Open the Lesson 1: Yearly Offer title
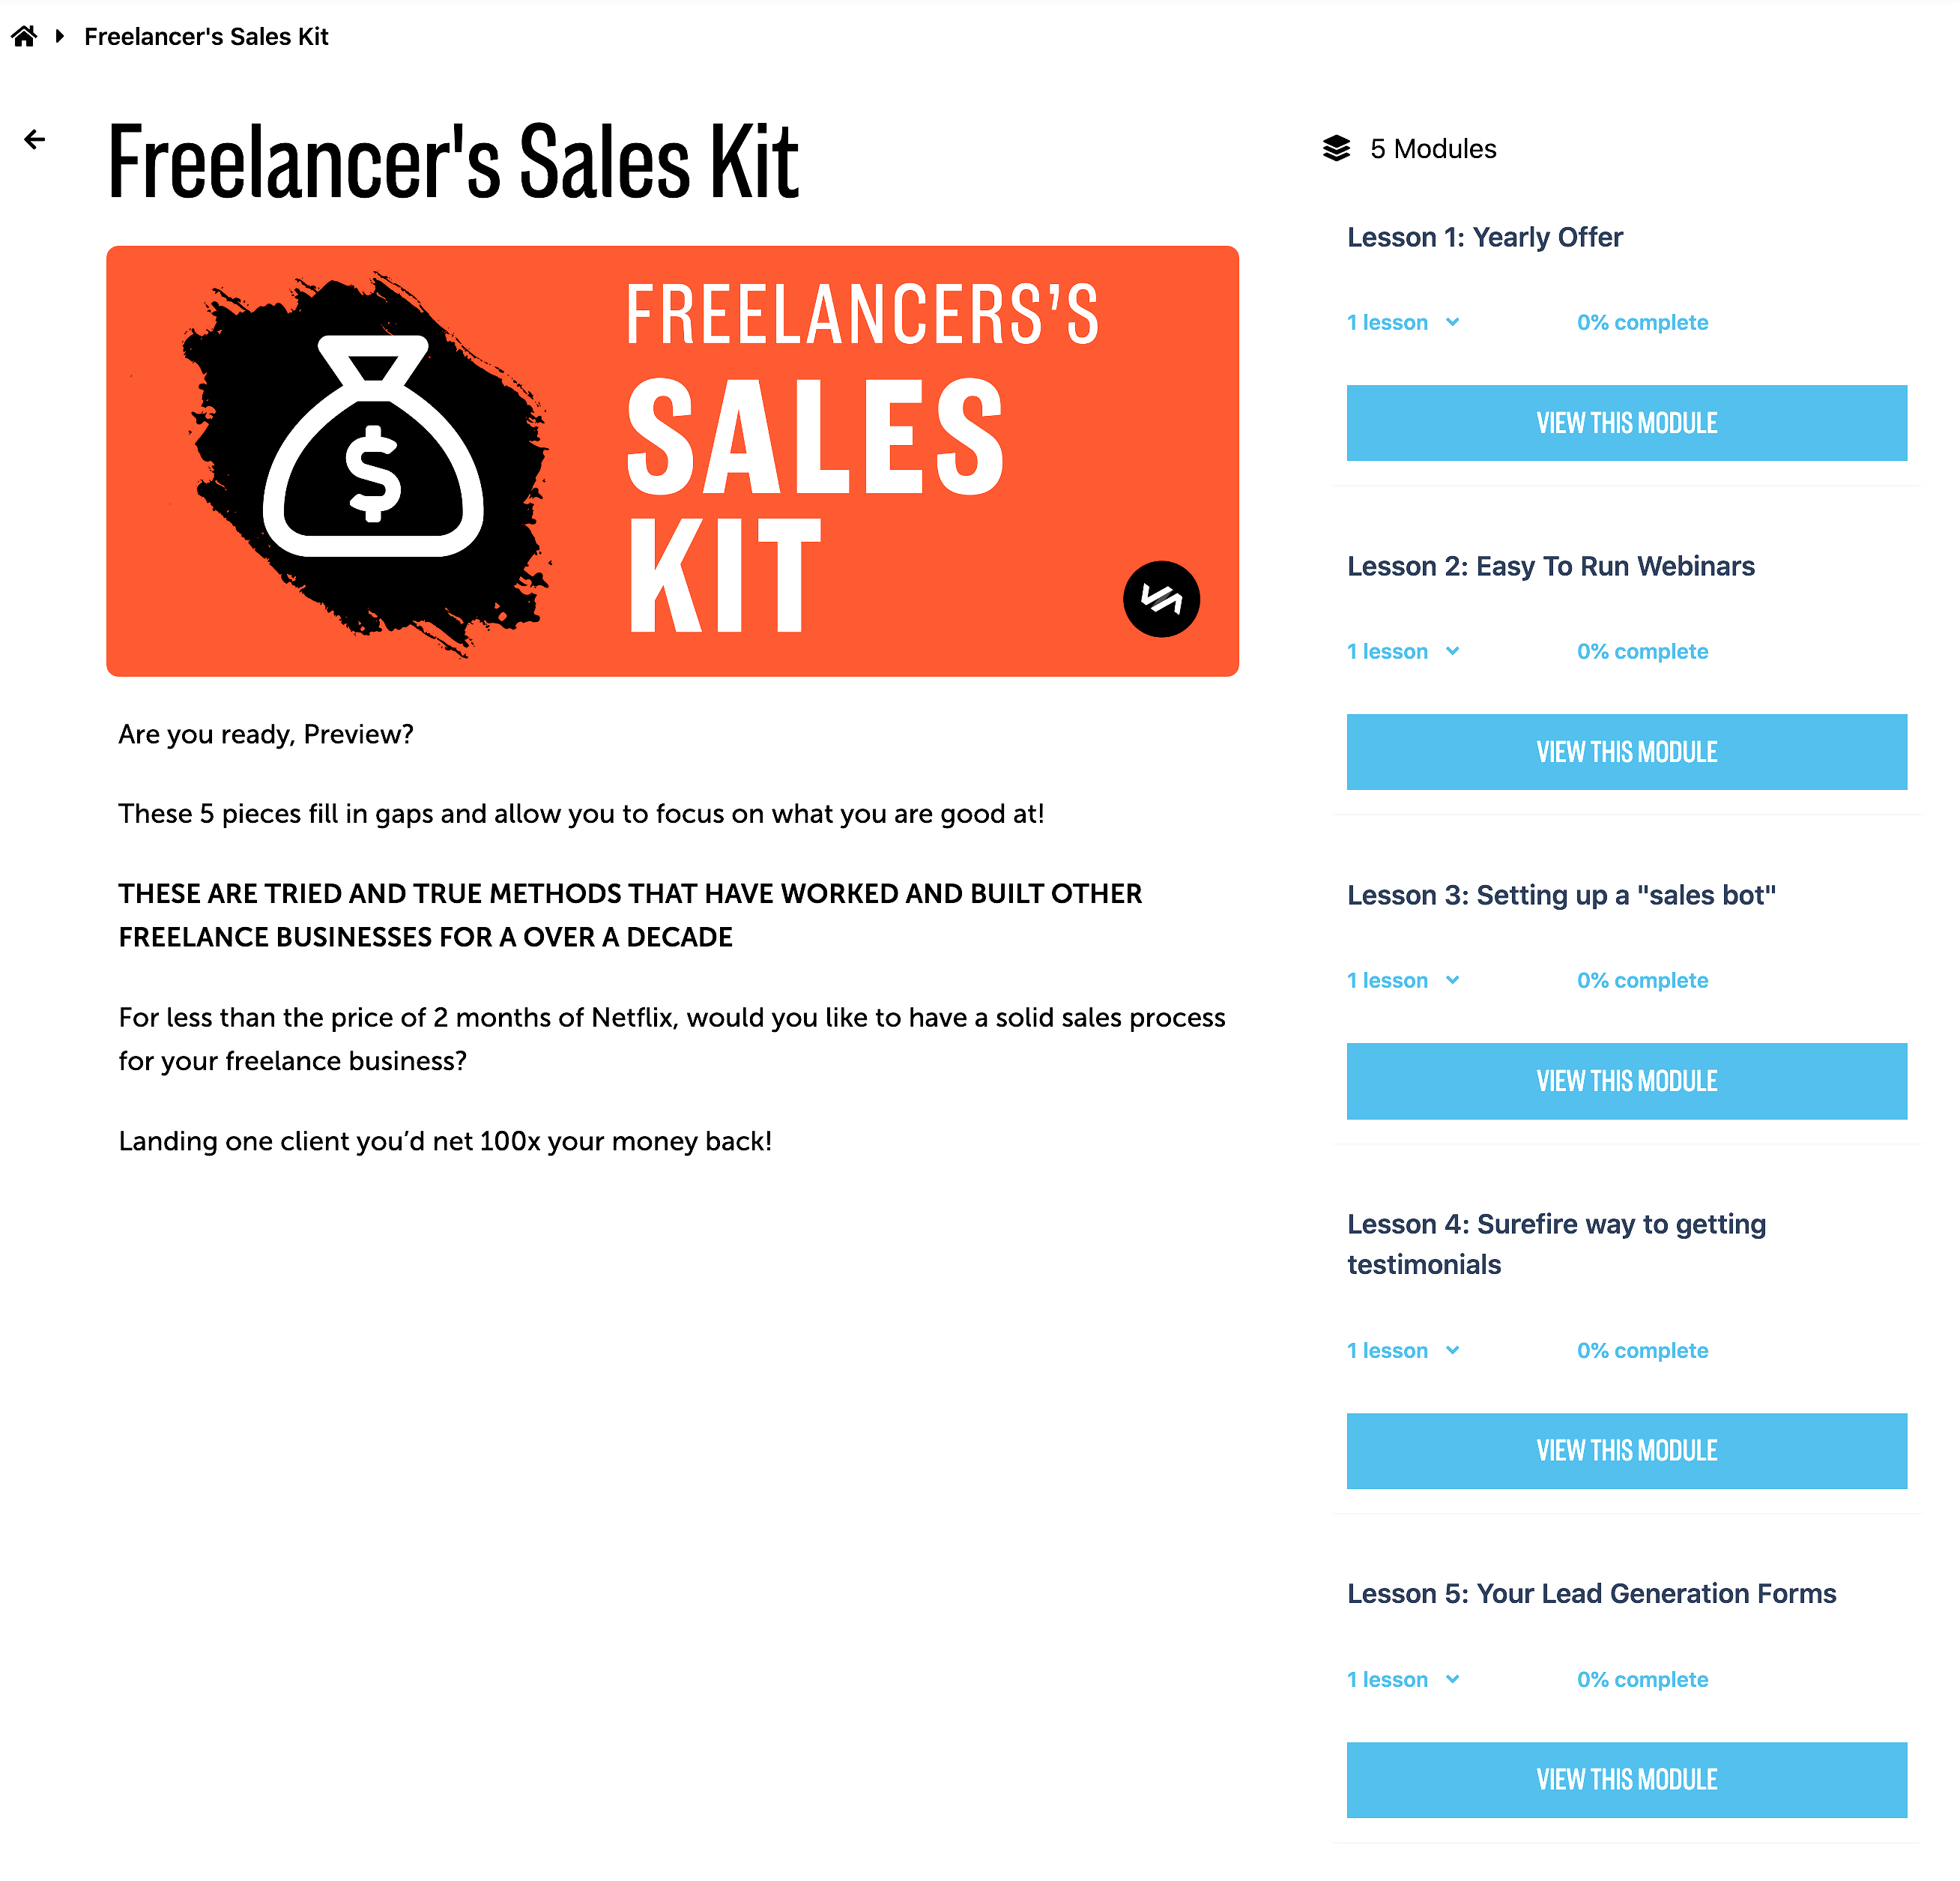This screenshot has height=1881, width=1960. tap(1484, 237)
